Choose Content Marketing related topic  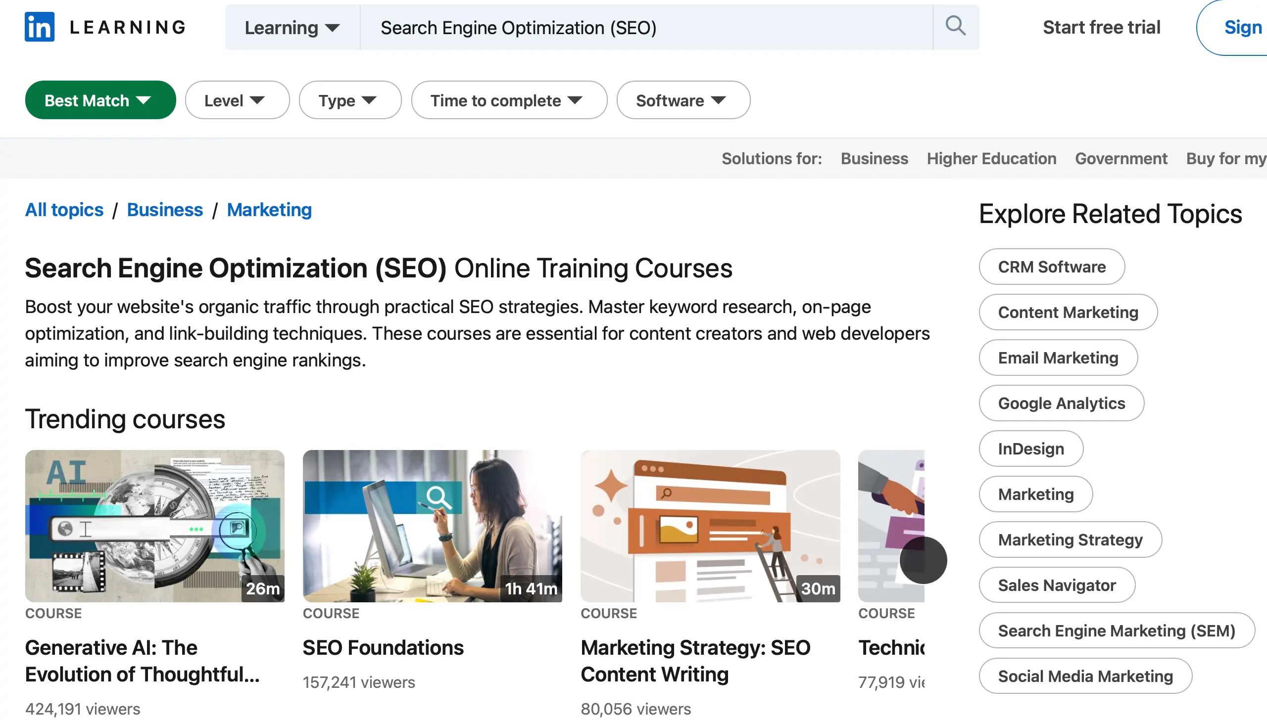pos(1068,313)
